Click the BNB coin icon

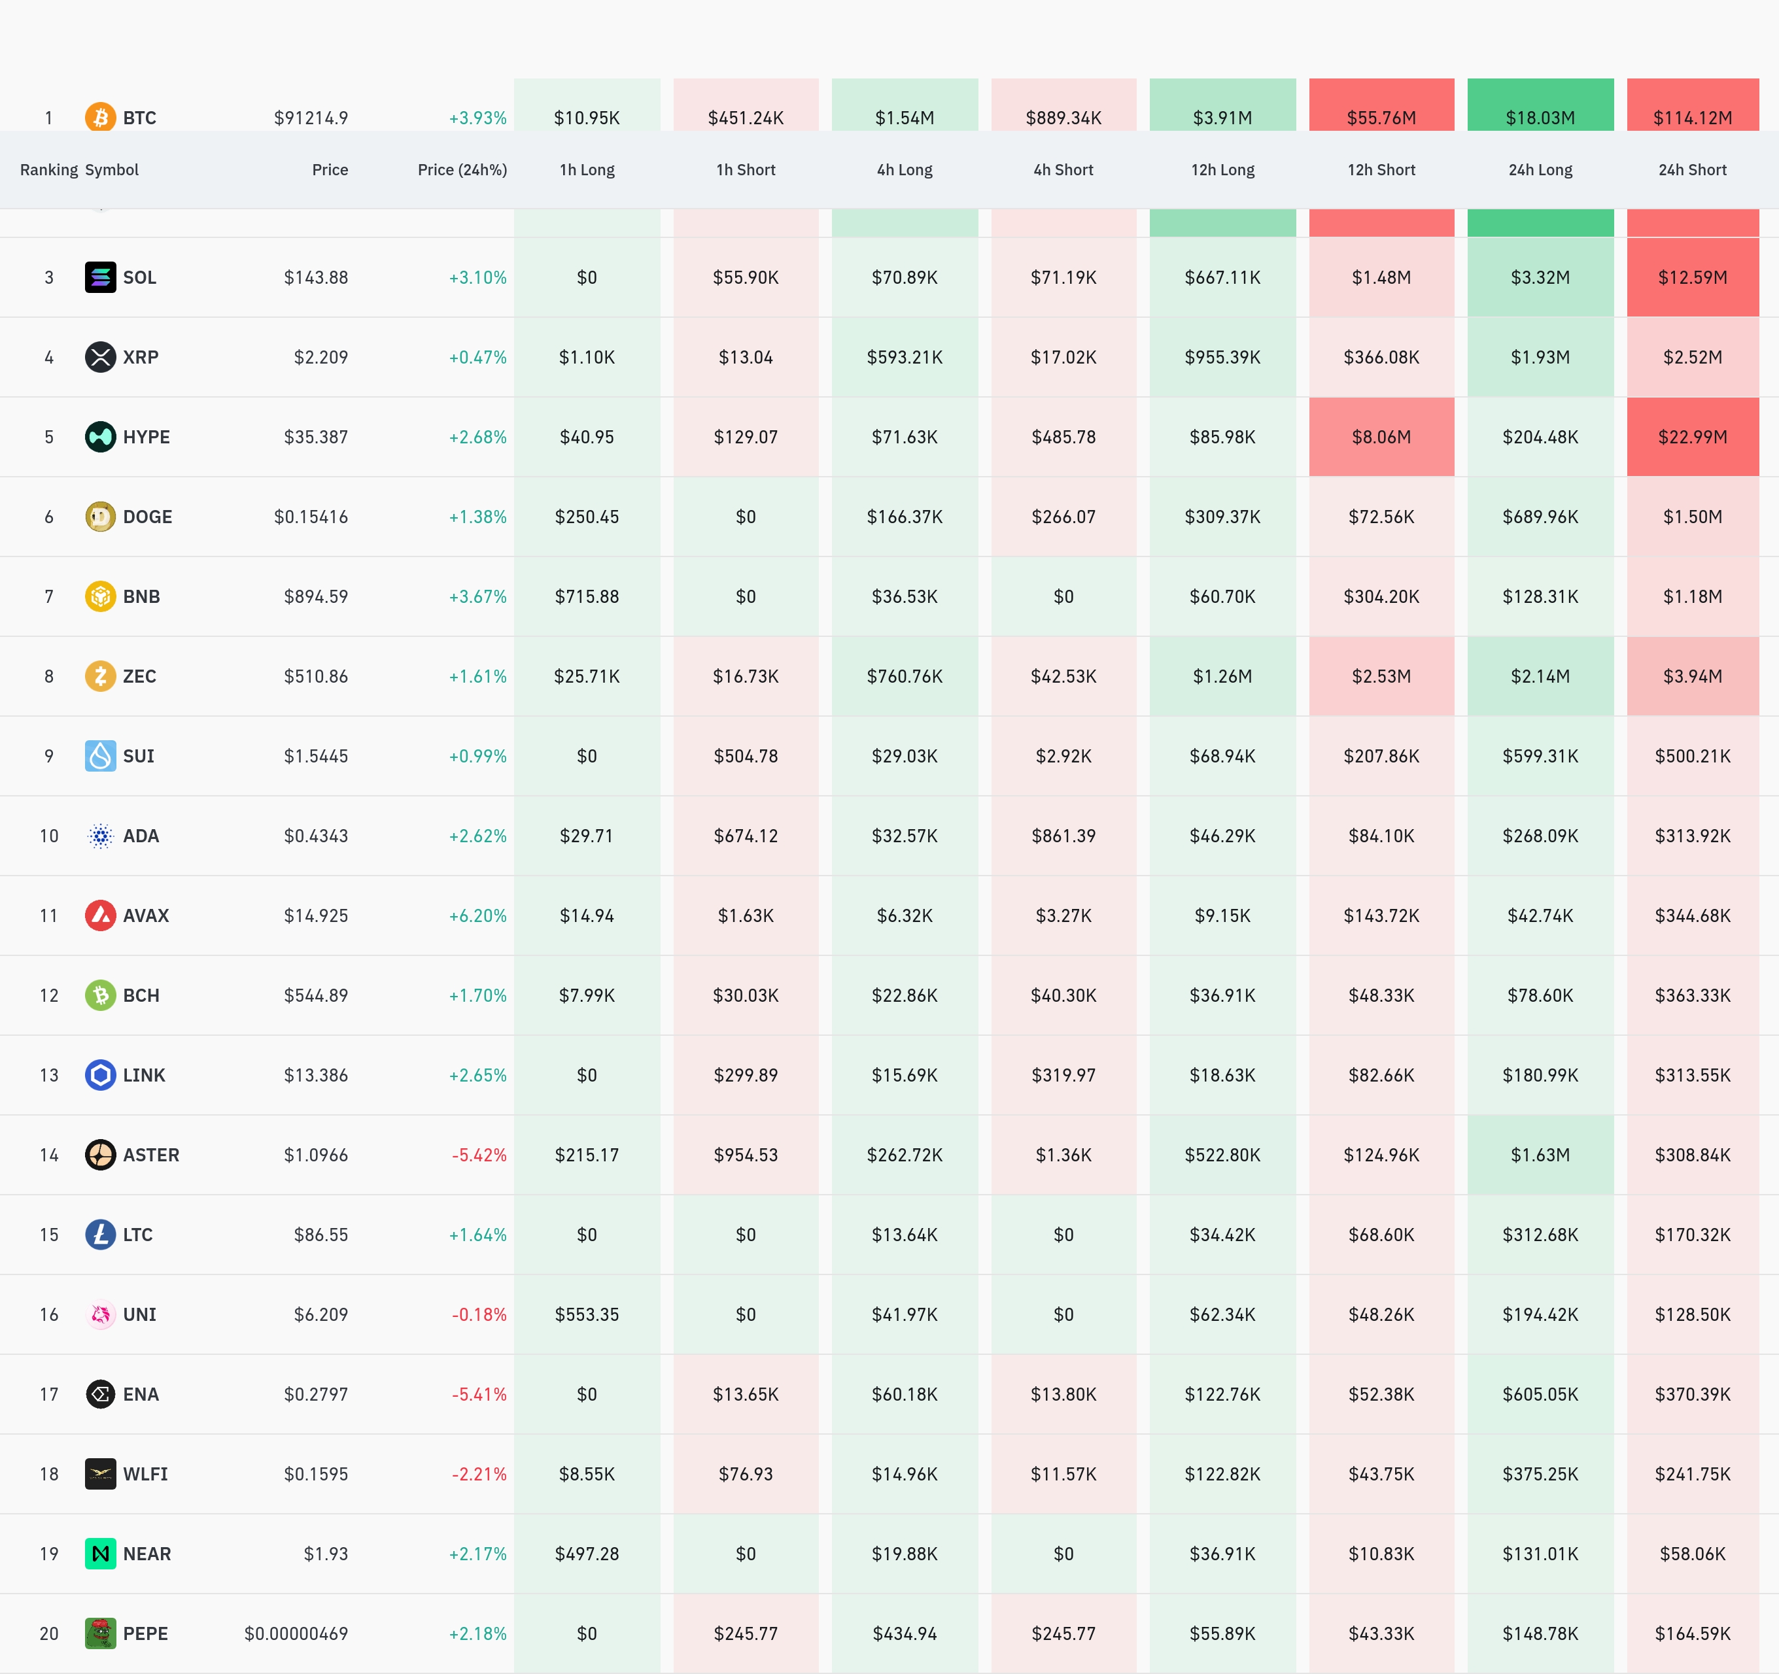coord(100,596)
